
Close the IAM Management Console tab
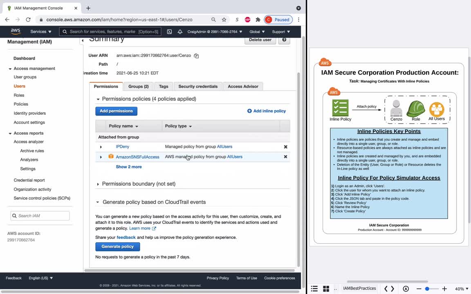[76, 8]
